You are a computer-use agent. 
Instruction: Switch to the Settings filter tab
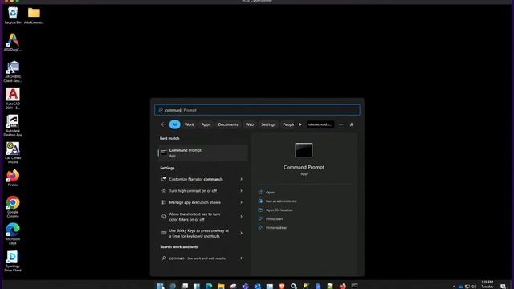[x=268, y=124]
